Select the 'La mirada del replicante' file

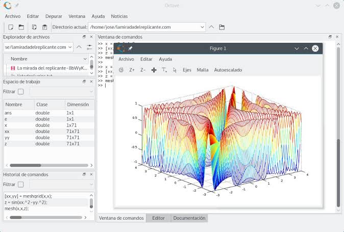48,68
